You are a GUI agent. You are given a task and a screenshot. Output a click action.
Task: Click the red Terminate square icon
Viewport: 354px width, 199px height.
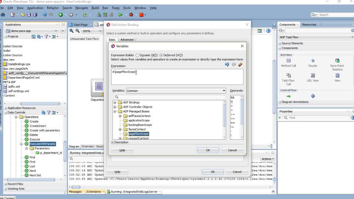pyautogui.click(x=141, y=15)
